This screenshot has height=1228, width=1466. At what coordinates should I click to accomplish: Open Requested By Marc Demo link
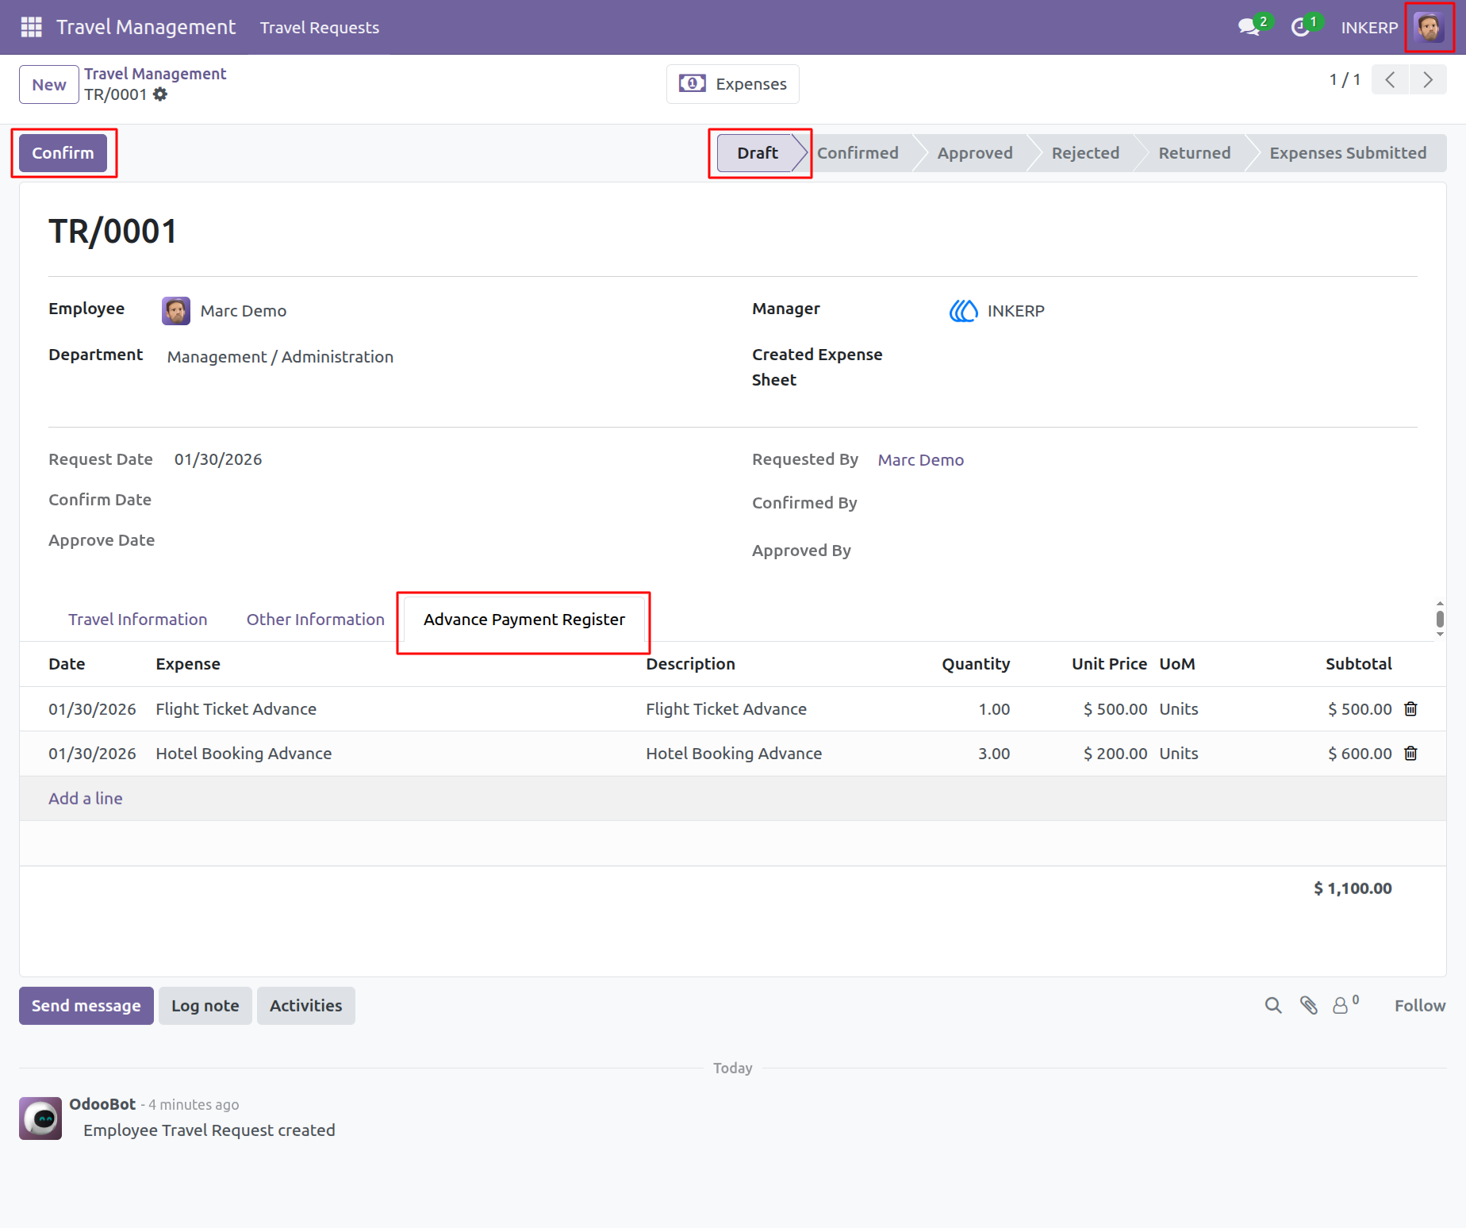(x=921, y=460)
